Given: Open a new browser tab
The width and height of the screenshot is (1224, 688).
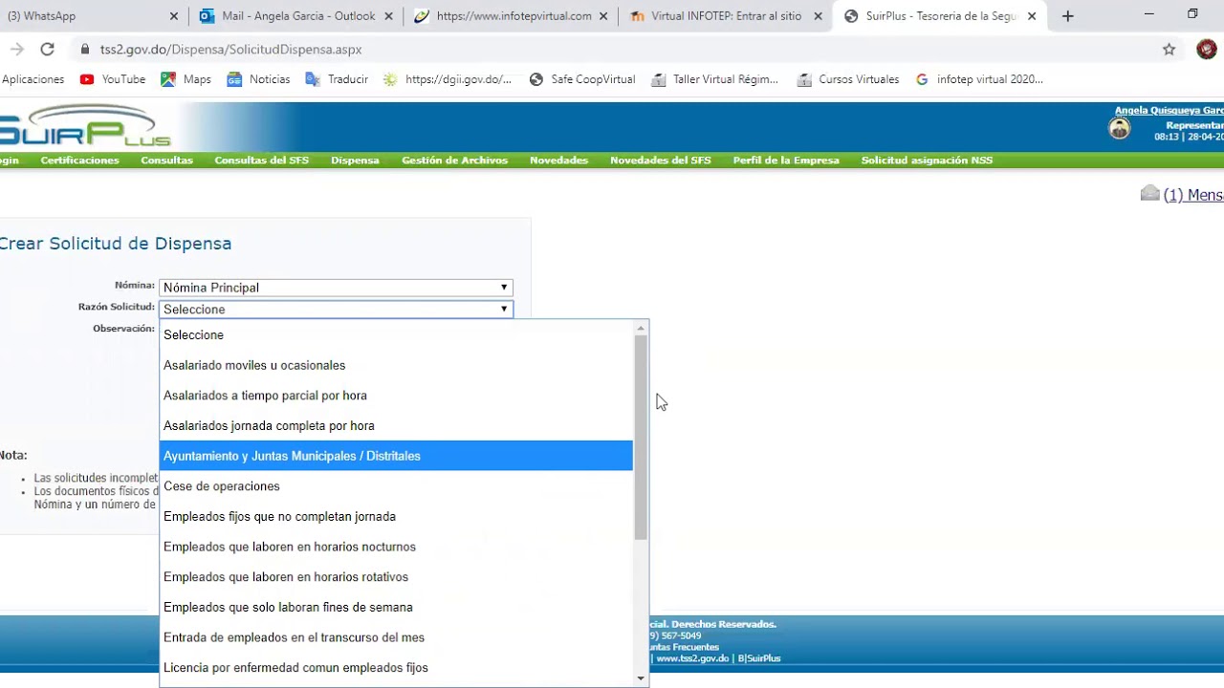Looking at the screenshot, I should pyautogui.click(x=1068, y=16).
